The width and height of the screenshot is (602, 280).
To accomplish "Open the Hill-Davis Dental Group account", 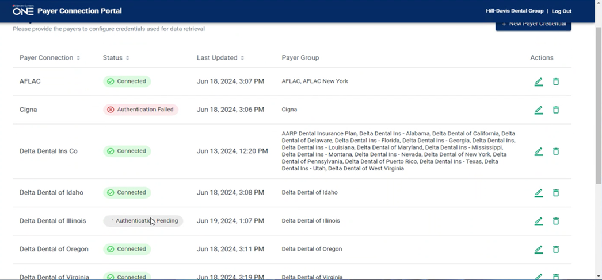I will pos(515,11).
